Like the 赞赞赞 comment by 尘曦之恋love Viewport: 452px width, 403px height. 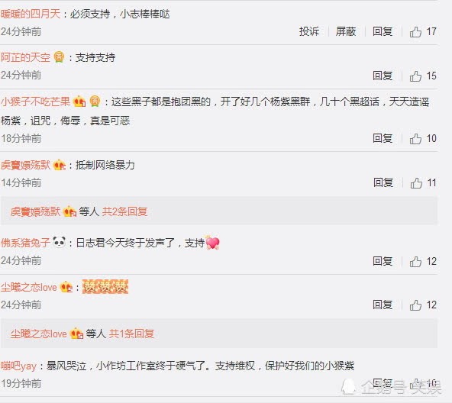415,305
